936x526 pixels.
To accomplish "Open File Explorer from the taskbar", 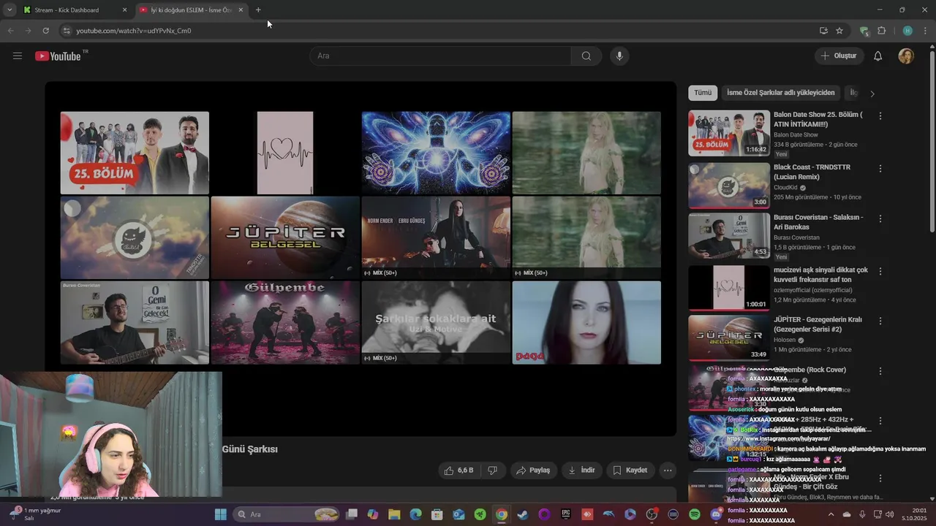I will pos(394,514).
